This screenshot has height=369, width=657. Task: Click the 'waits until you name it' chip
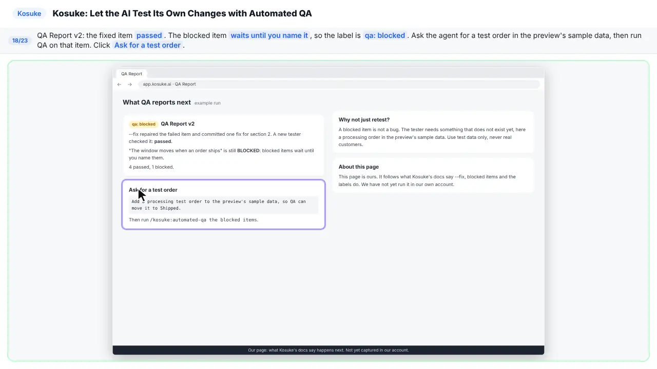tap(269, 35)
